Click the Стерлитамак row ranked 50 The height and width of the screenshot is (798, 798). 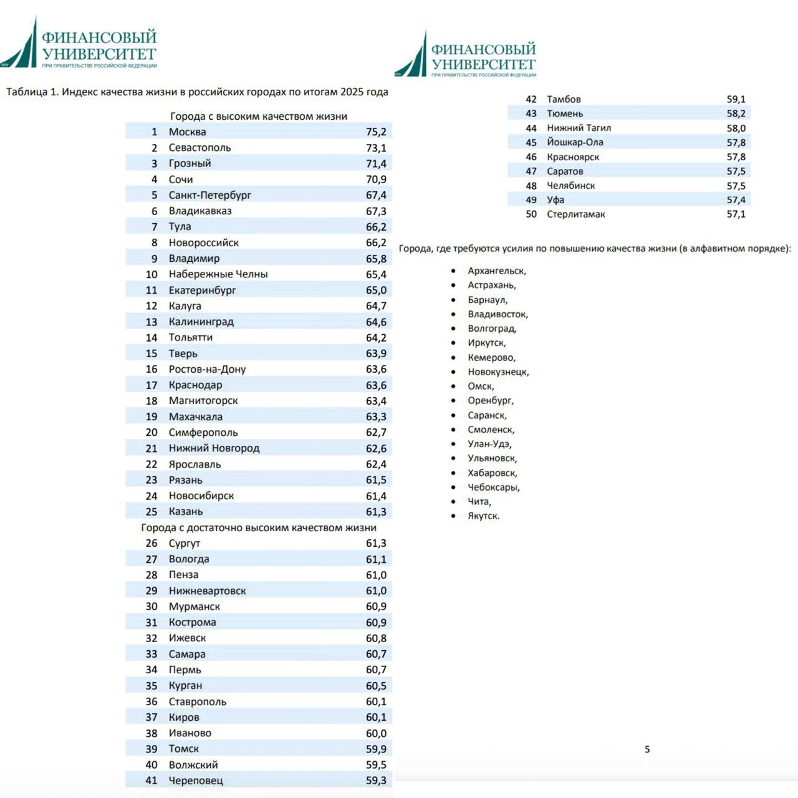coord(630,214)
